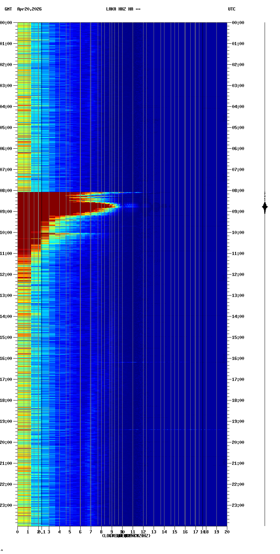Image resolution: width=280 pixels, height=554 pixels.
Task: Click the GMT label in the header
Action: 8,9
